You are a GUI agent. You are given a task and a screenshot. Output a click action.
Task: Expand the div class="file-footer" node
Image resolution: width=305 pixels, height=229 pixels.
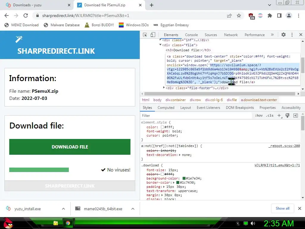(164, 88)
